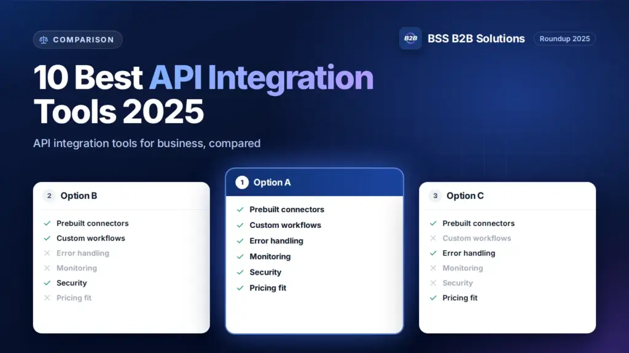Screen dimensions: 629x353
Task: Click the number 3 badge on Option C
Action: tap(436, 195)
